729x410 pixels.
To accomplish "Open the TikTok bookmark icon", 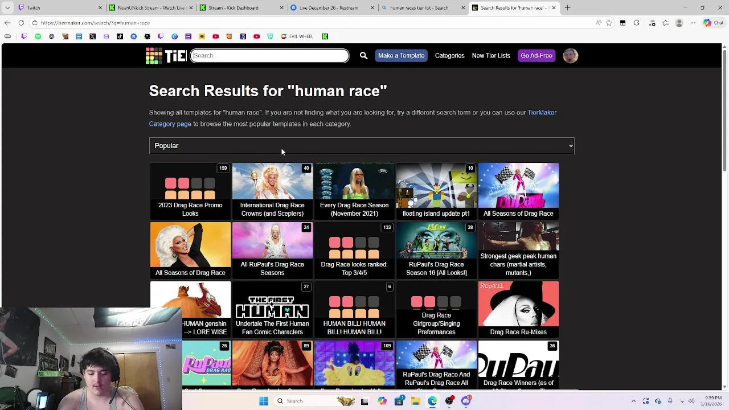I will pyautogui.click(x=120, y=36).
